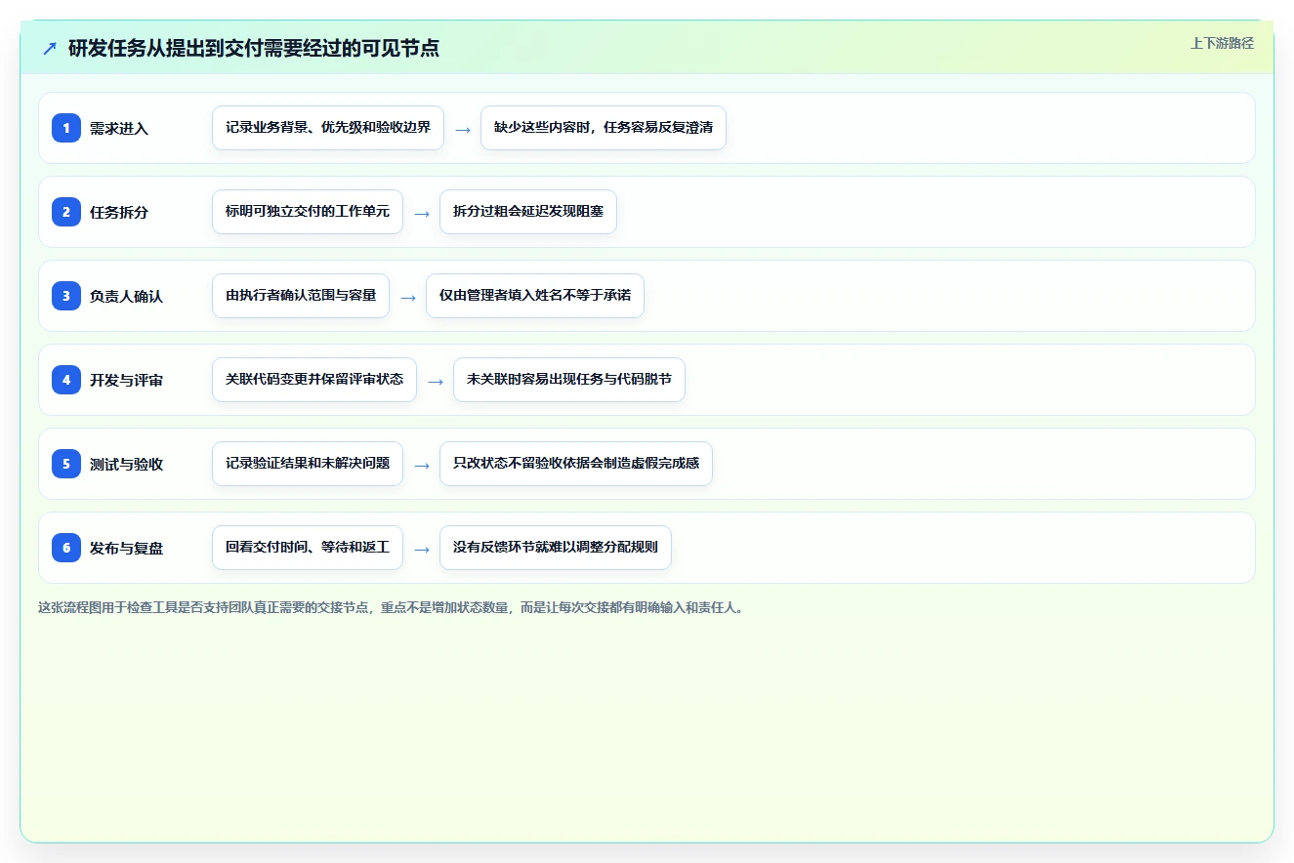Click the 由执行者确认范围与容量 box
The image size is (1294, 863).
coord(301,296)
